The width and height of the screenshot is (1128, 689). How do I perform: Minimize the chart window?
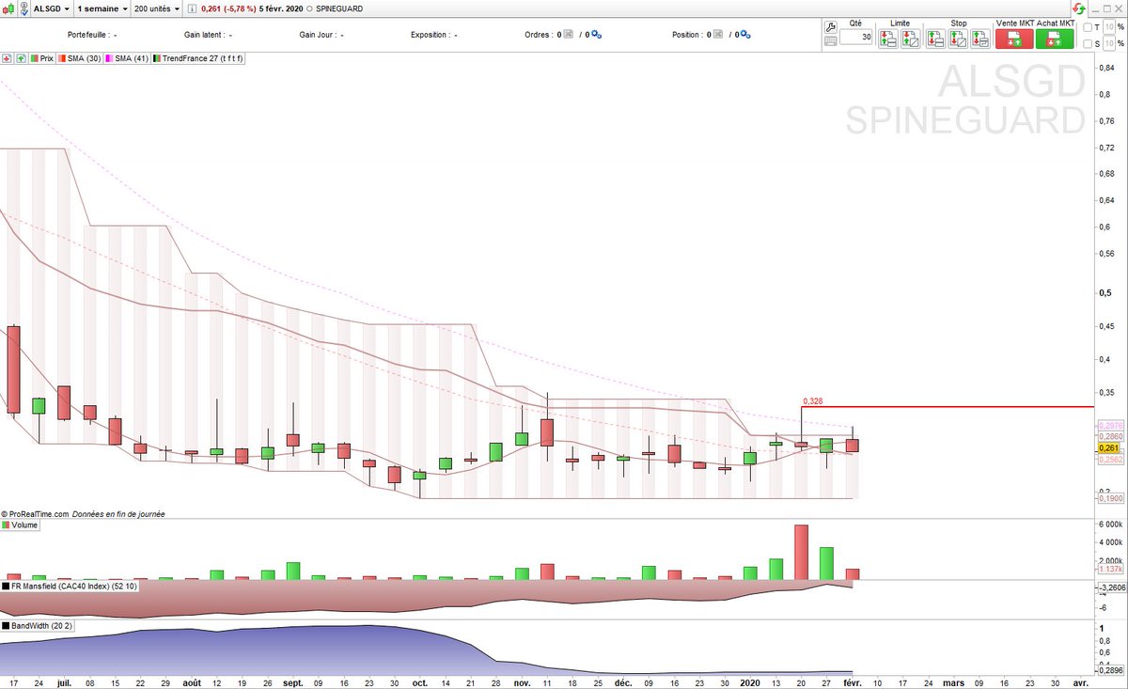1095,9
